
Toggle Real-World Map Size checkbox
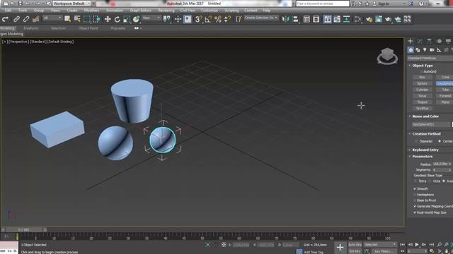(x=415, y=212)
